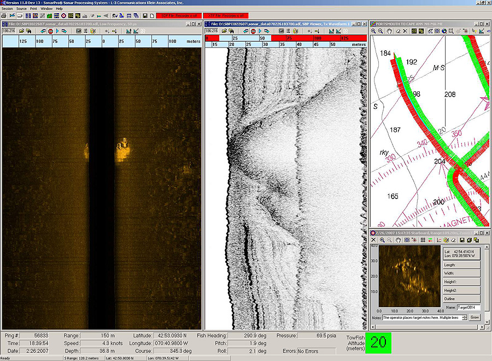Click the Outline button
Image resolution: width=492 pixels, height=361 pixels.
(461, 299)
